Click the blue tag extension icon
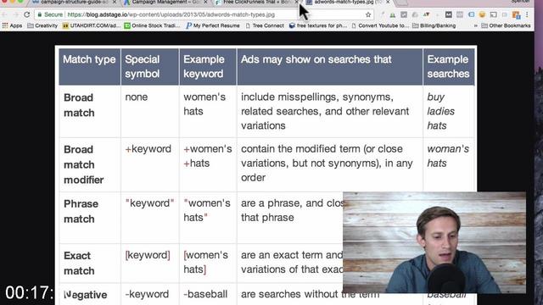Screen dimensions: 543x305 471,14
